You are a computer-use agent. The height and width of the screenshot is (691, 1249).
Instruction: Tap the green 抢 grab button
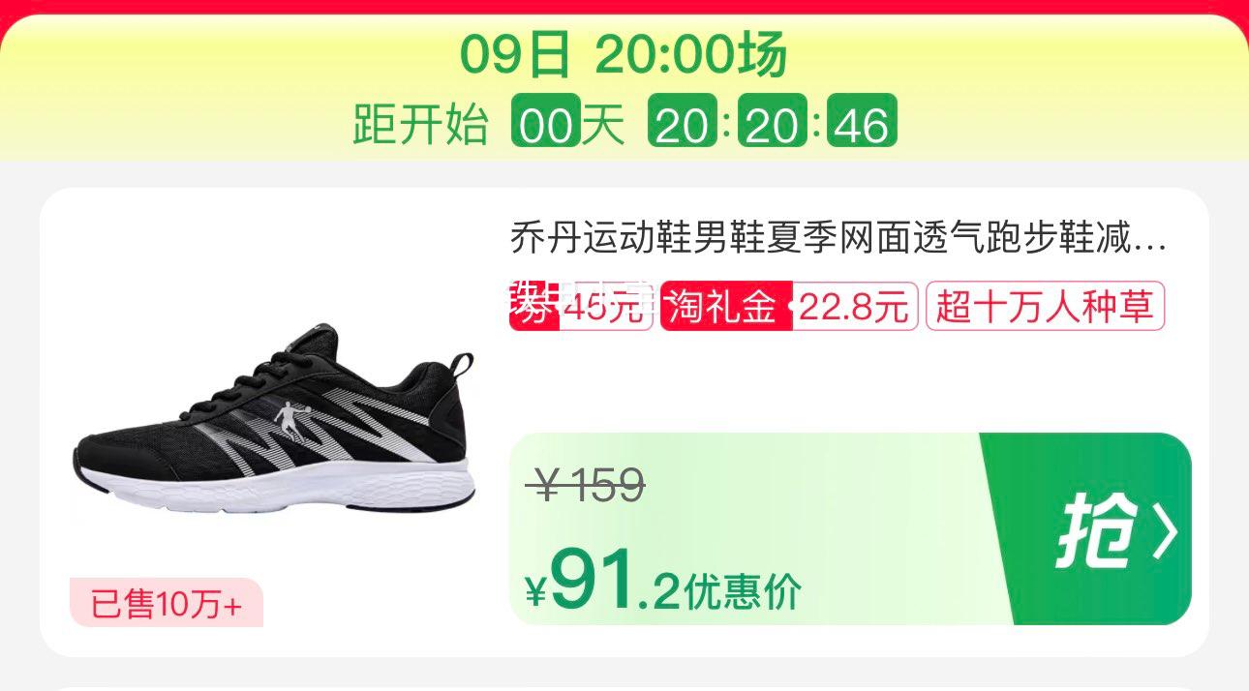(x=1086, y=528)
